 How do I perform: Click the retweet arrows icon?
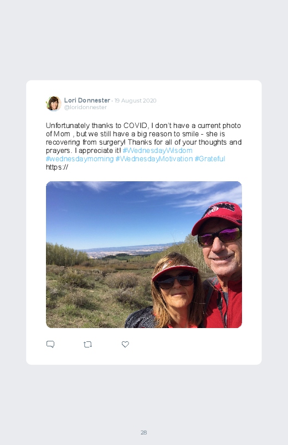click(x=88, y=344)
